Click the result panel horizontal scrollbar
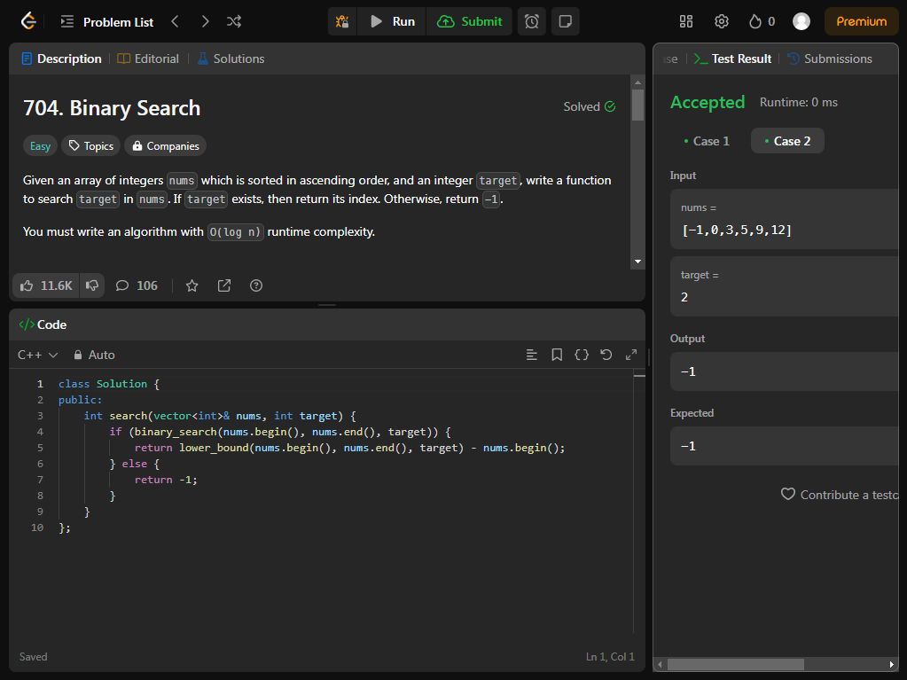907x680 pixels. click(x=735, y=664)
